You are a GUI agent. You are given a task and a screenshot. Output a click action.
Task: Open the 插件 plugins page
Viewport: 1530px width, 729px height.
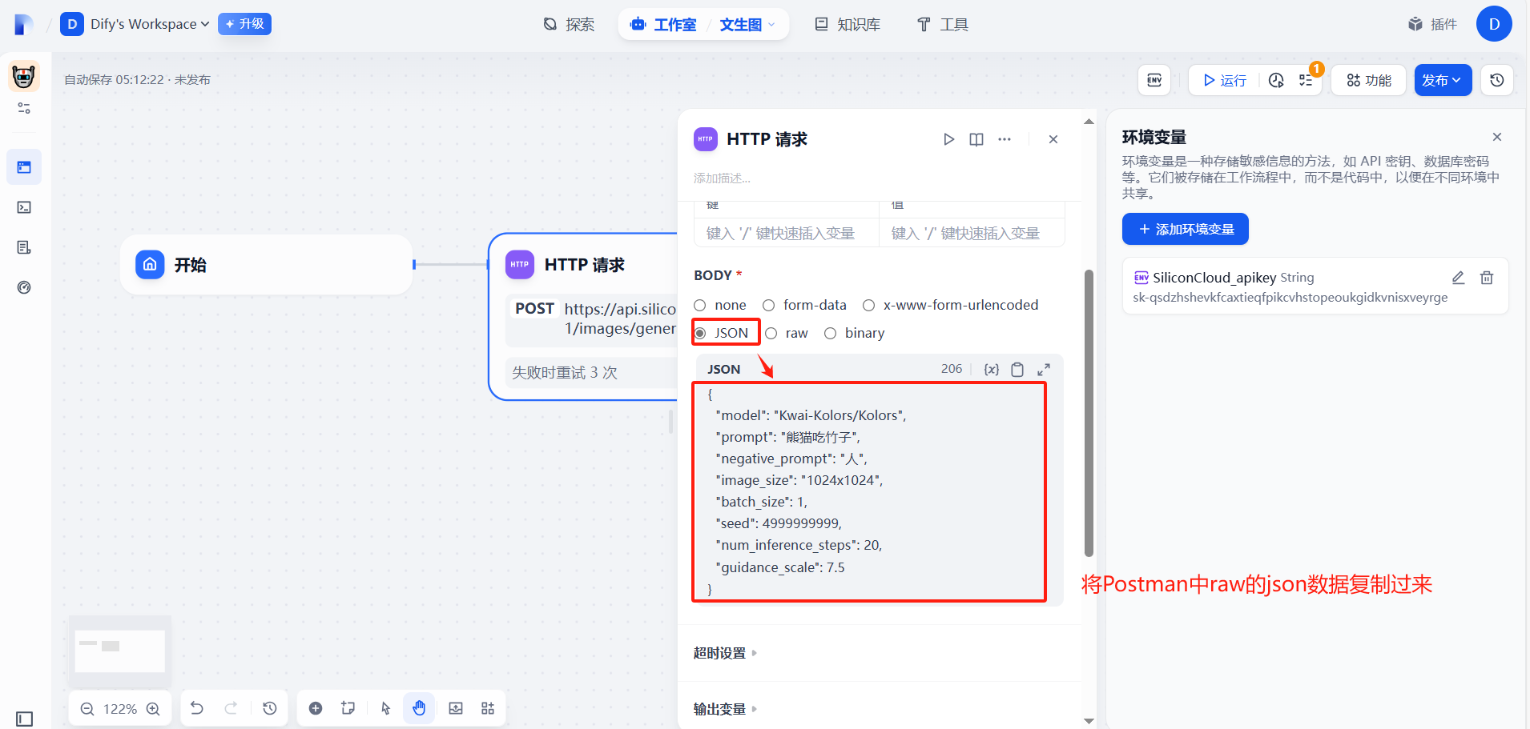click(x=1433, y=25)
